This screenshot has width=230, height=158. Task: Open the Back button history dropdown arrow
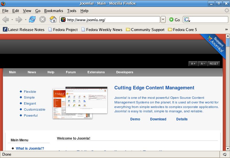tap(12, 20)
